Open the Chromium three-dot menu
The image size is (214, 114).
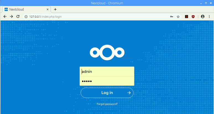(209, 17)
